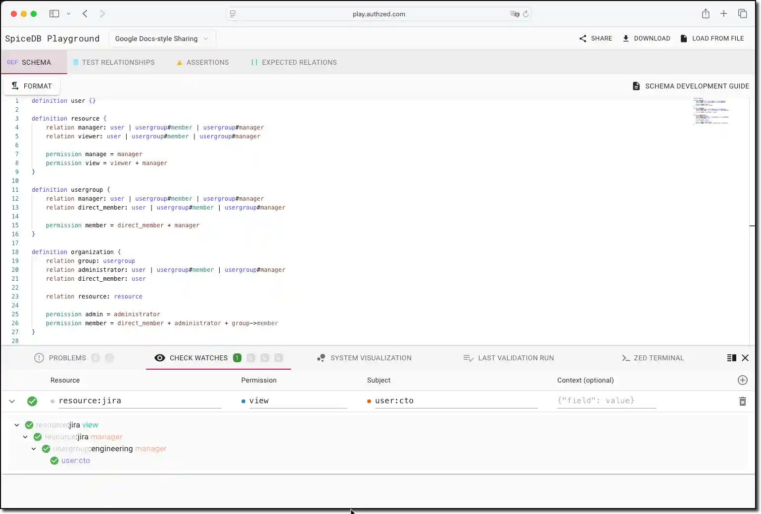Open the Share options in the playground toolbar
Viewport: 761px width, 514px height.
582,38
